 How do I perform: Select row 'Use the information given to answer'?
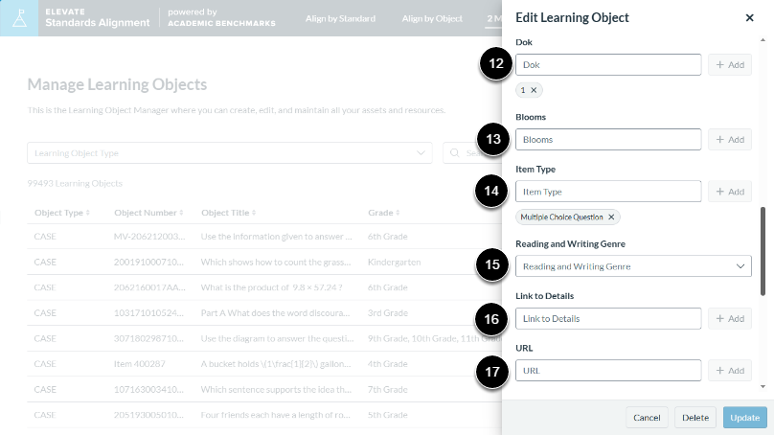pyautogui.click(x=264, y=237)
